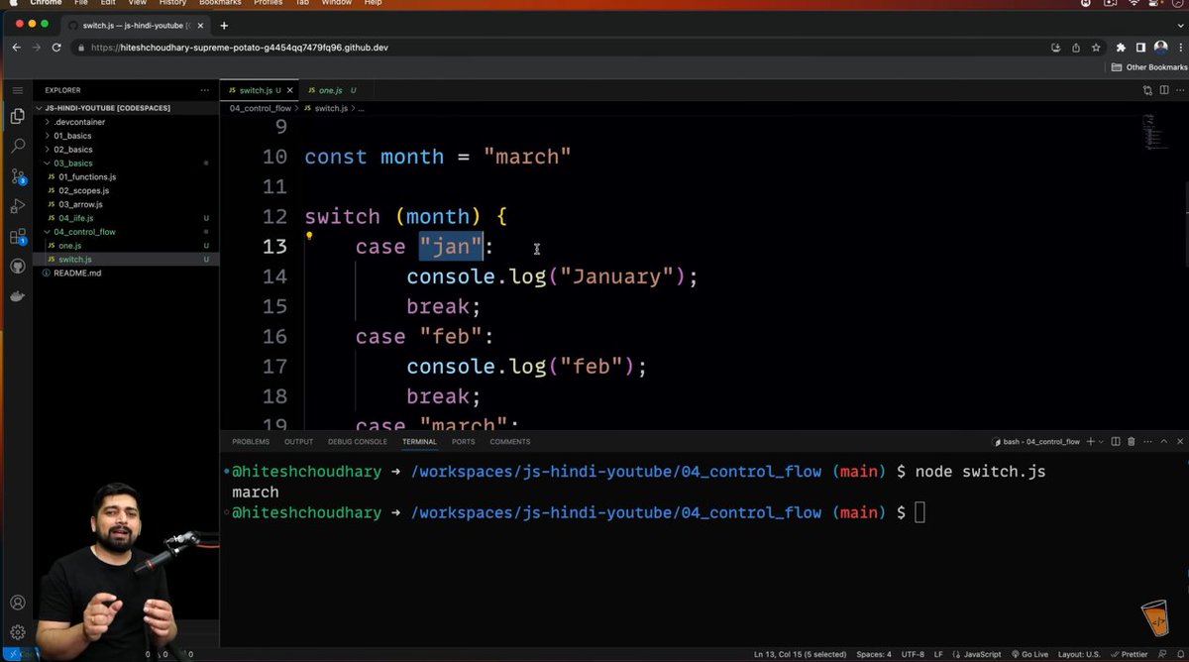Open the hamburger application menu
The width and height of the screenshot is (1189, 662).
[x=17, y=90]
